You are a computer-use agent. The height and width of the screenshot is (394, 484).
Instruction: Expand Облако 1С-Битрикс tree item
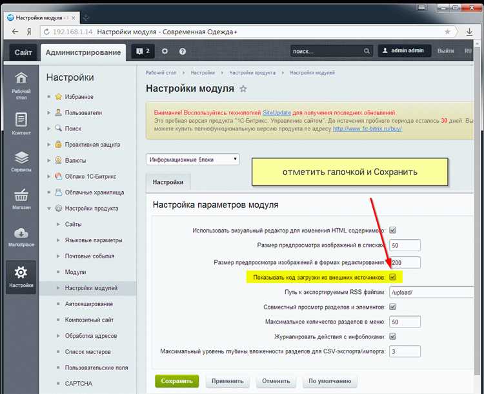click(x=48, y=176)
